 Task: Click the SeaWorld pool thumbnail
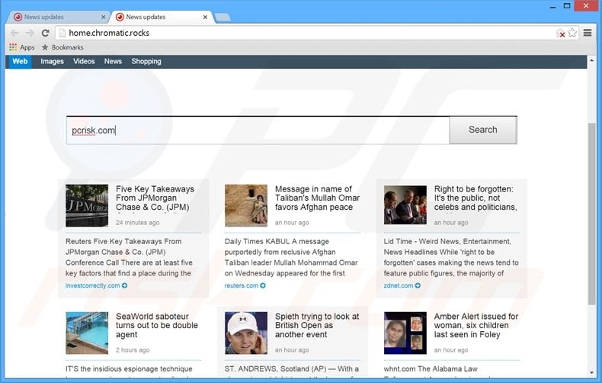pyautogui.click(x=87, y=333)
